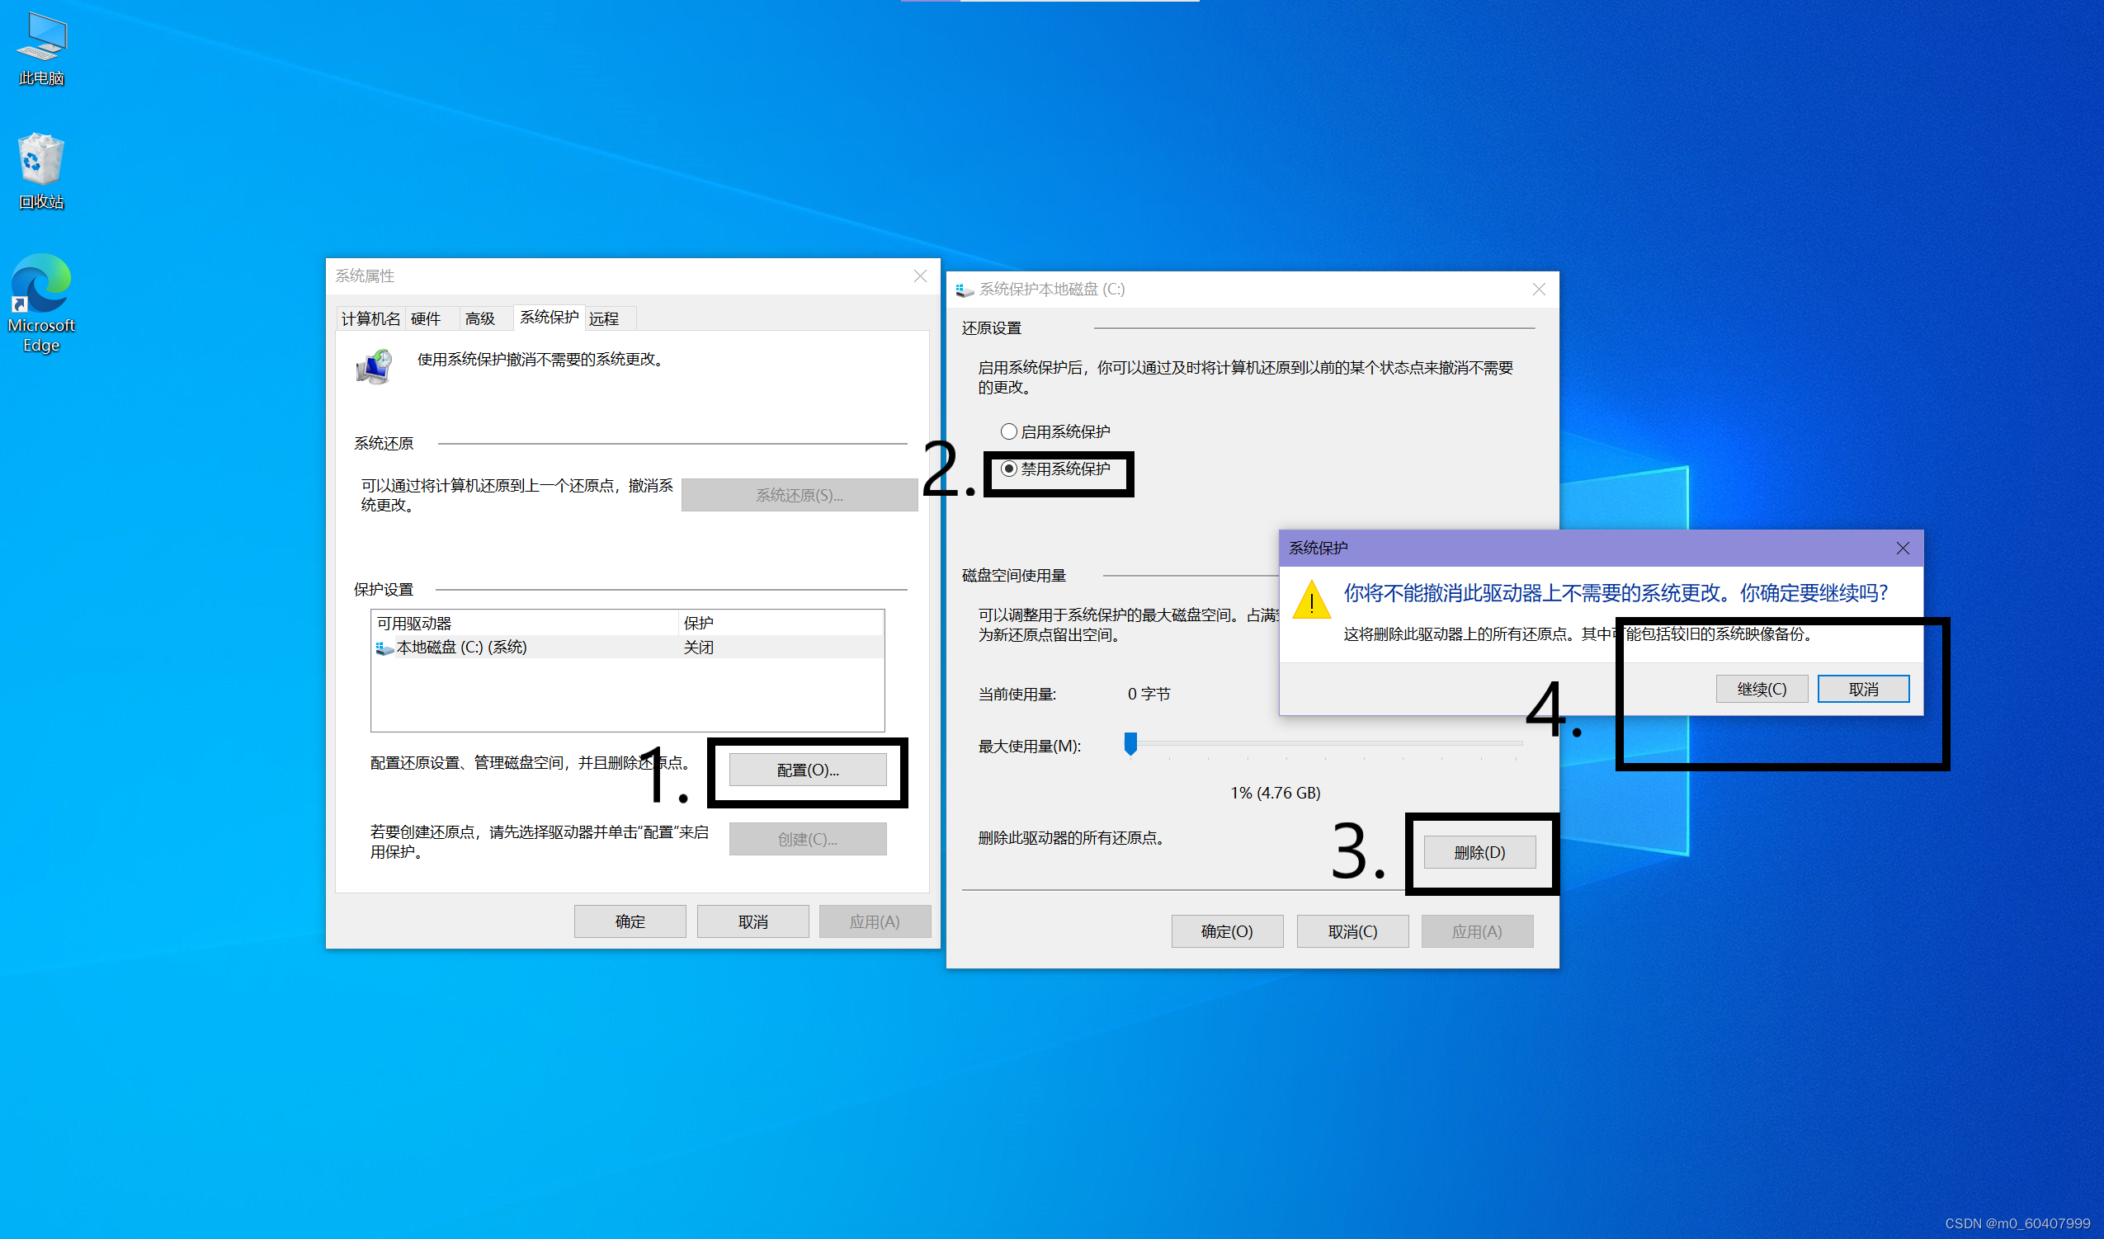Click drive icon in 系统保护本地磁盘 title bar
The image size is (2104, 1239).
[x=965, y=290]
